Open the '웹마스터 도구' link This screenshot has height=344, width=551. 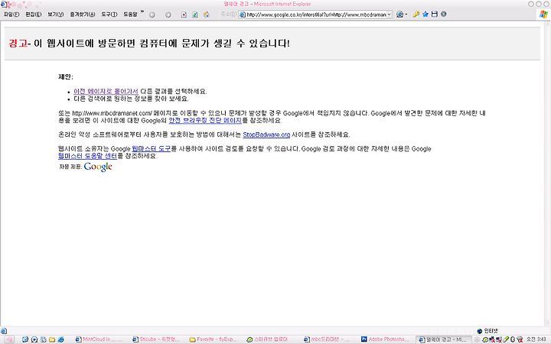click(x=152, y=149)
